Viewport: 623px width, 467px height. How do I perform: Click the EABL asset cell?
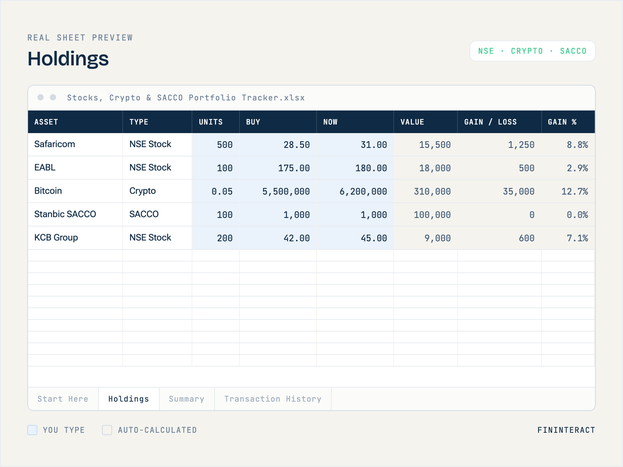(75, 168)
